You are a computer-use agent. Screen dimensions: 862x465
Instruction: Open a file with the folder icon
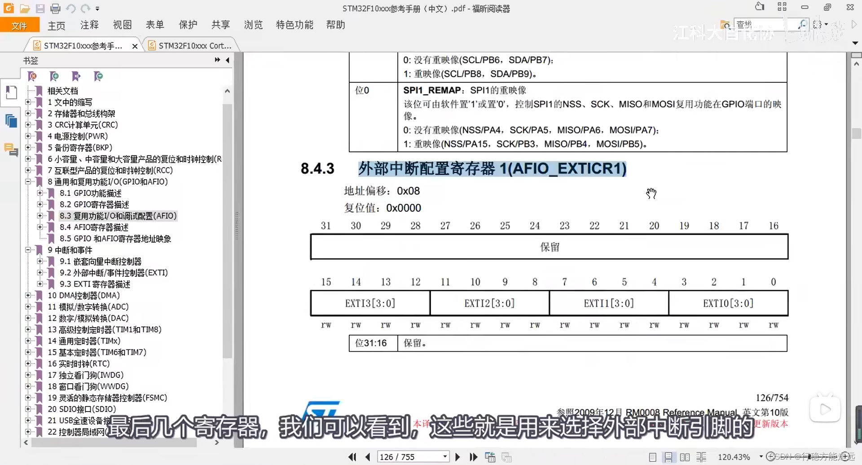click(25, 9)
